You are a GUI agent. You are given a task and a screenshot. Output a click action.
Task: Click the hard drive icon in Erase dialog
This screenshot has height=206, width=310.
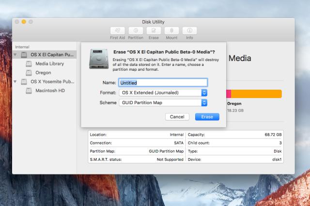coord(99,59)
